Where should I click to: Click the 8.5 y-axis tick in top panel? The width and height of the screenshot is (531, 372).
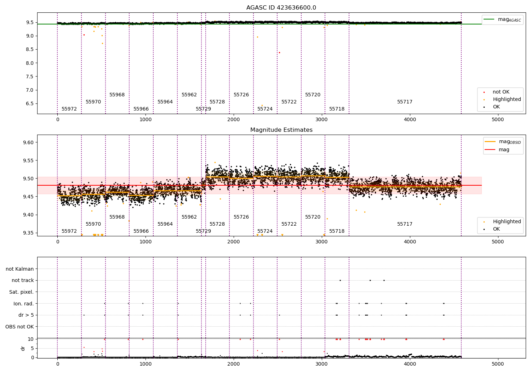(30, 50)
